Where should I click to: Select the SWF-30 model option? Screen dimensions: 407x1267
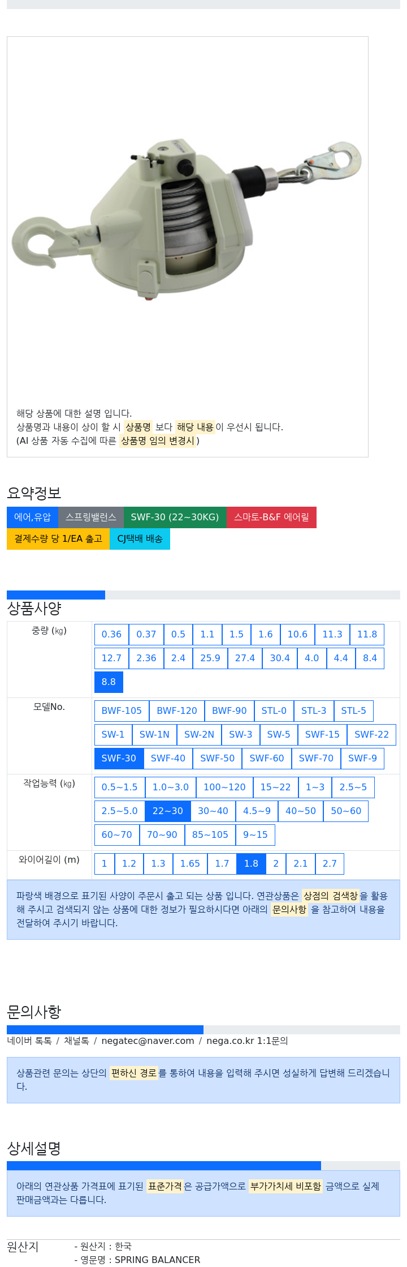(119, 758)
